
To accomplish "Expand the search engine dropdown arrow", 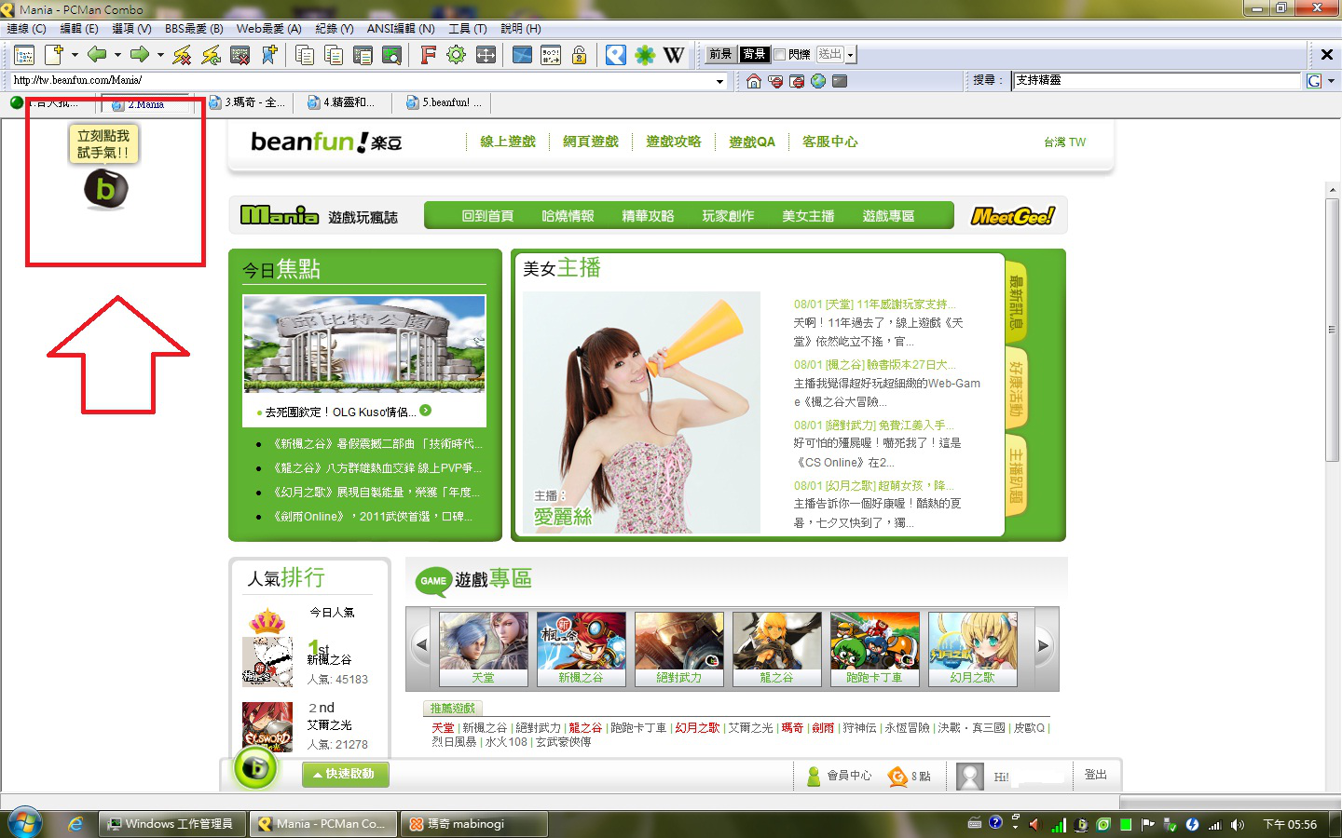I will [1331, 81].
